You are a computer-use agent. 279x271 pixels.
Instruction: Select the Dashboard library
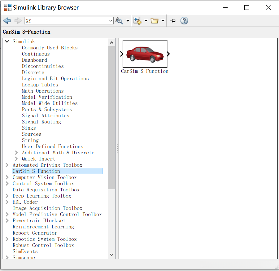[34, 60]
